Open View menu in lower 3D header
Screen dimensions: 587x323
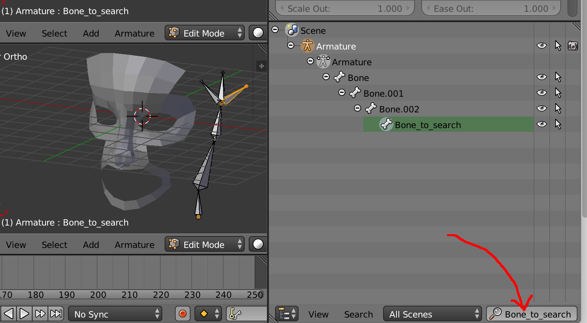pos(16,245)
